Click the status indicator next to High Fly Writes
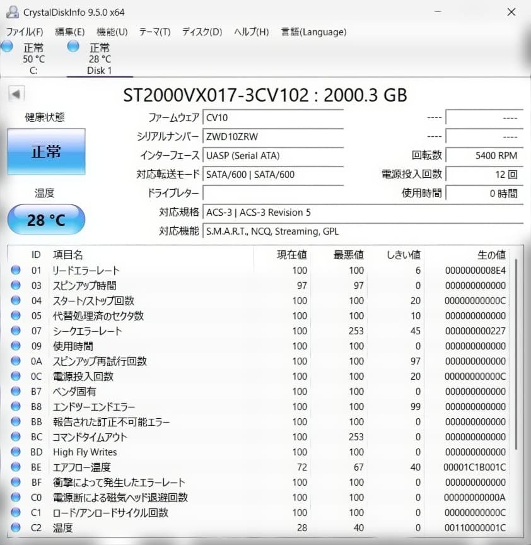531x545 pixels. 15,452
